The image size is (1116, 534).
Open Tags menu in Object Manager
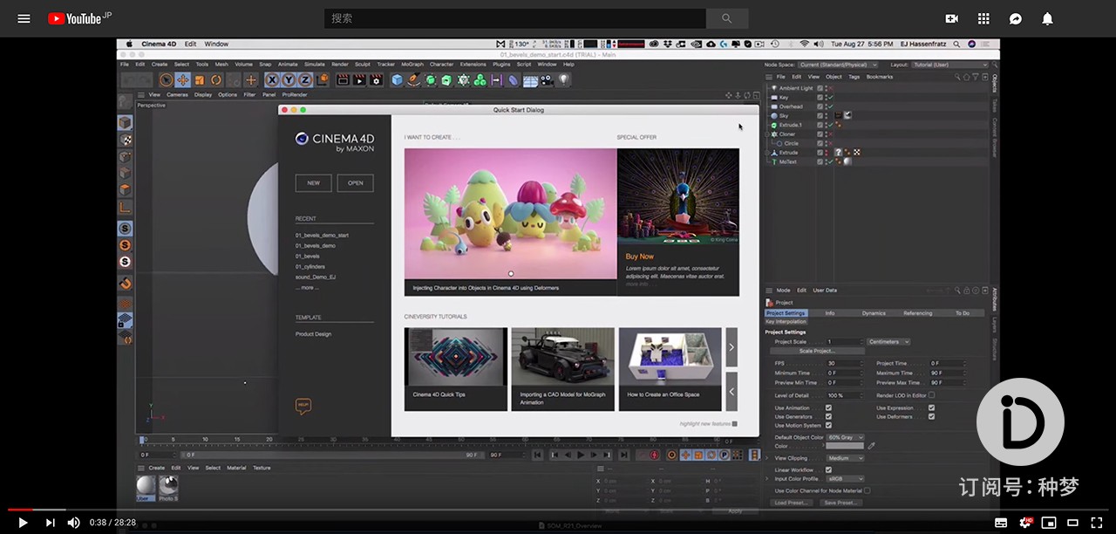[x=854, y=77]
